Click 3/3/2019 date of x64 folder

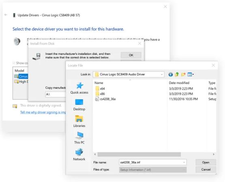(x=181, y=88)
